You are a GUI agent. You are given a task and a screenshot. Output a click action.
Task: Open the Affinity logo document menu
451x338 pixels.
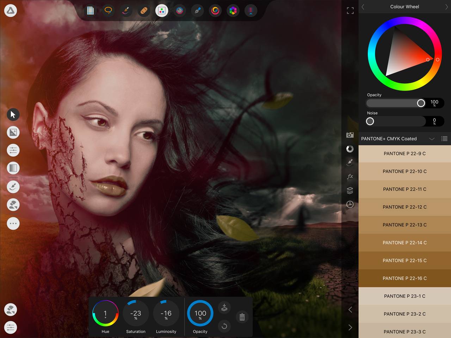point(11,11)
